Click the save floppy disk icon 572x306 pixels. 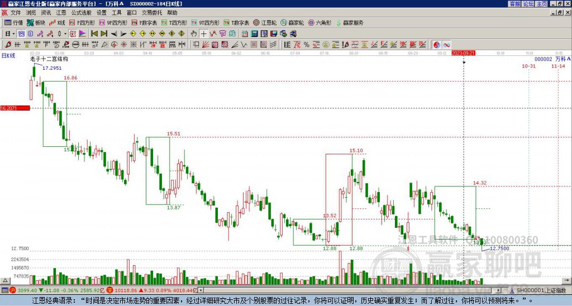274,34
